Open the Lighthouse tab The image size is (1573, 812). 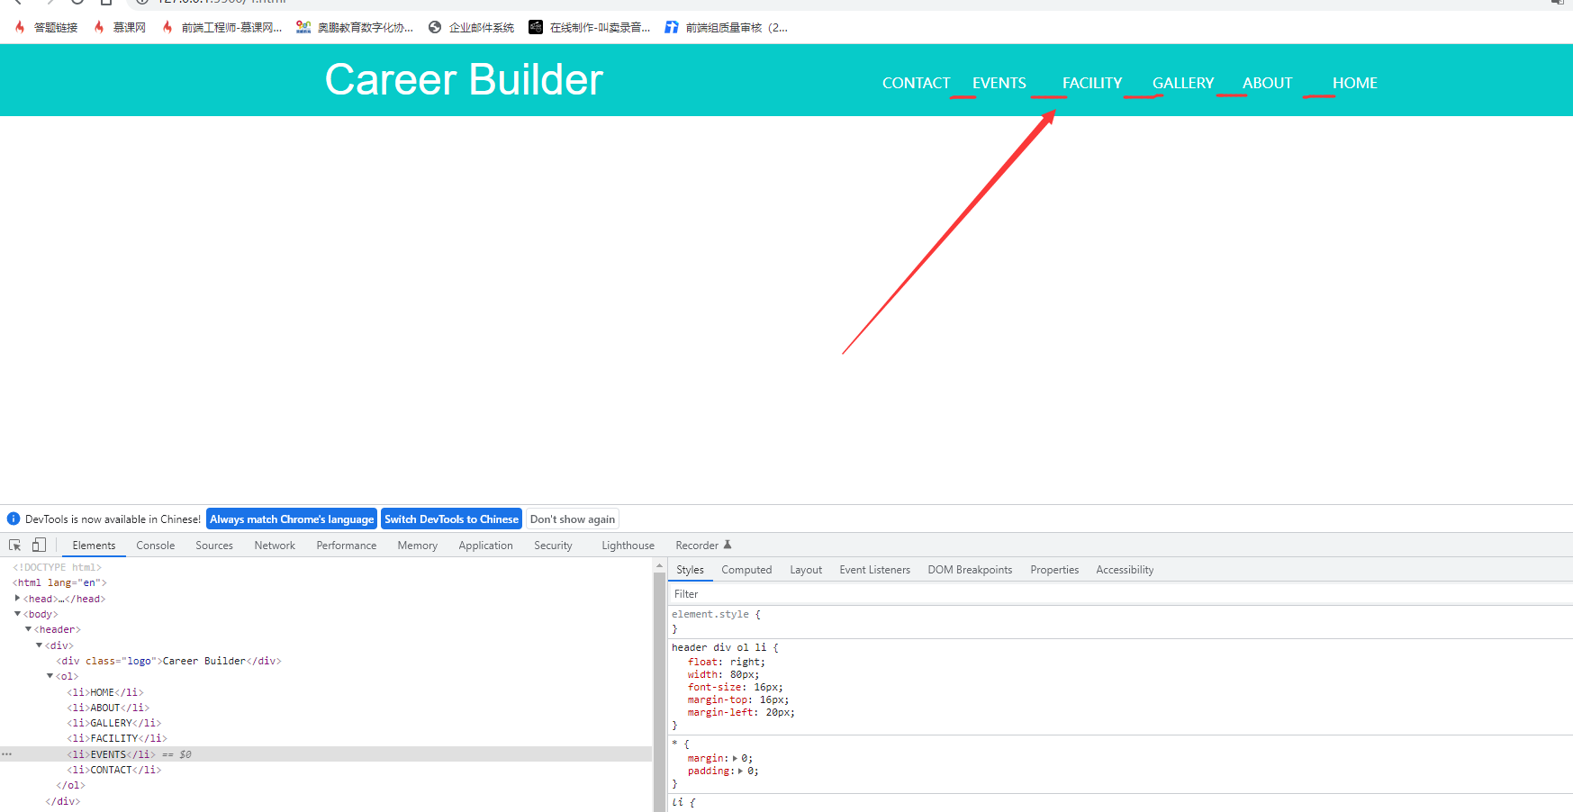click(628, 546)
